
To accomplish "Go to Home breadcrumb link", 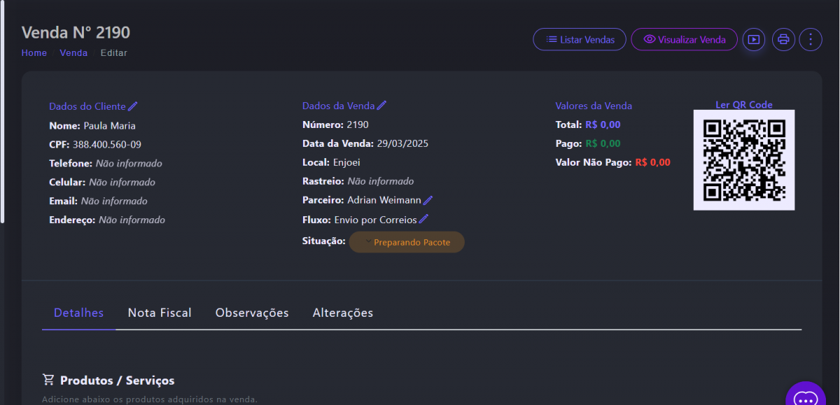I will [34, 53].
